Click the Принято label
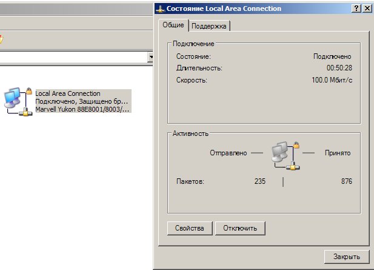 [x=338, y=153]
